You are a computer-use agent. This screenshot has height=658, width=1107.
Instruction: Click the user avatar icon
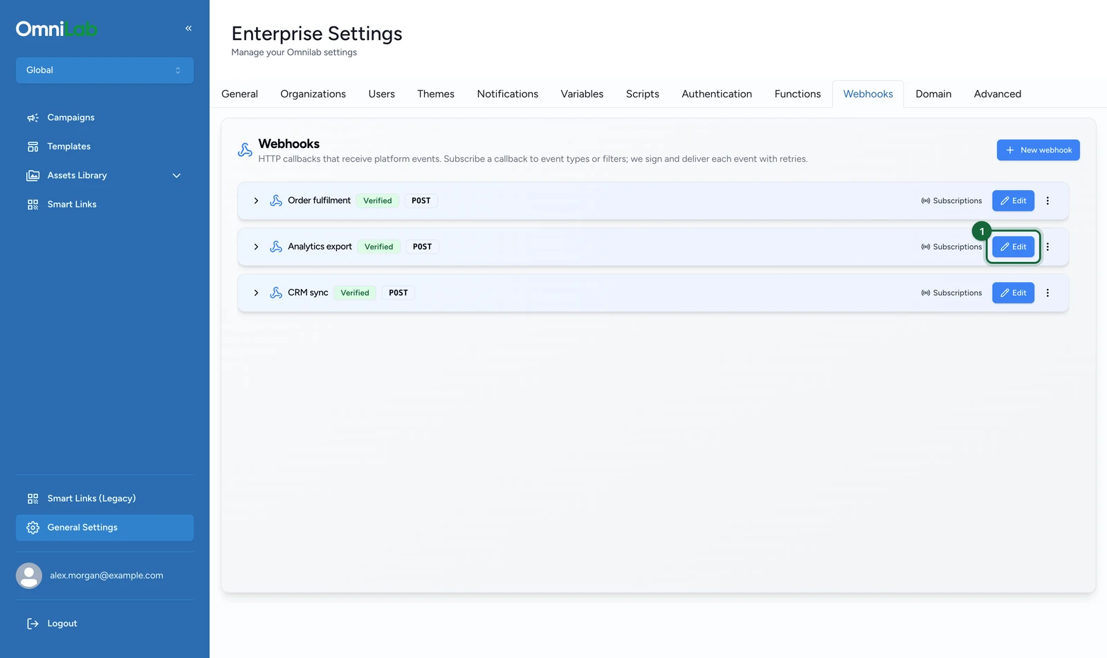tap(29, 576)
